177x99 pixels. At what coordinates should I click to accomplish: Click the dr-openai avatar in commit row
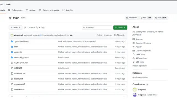pyautogui.click(x=12, y=35)
